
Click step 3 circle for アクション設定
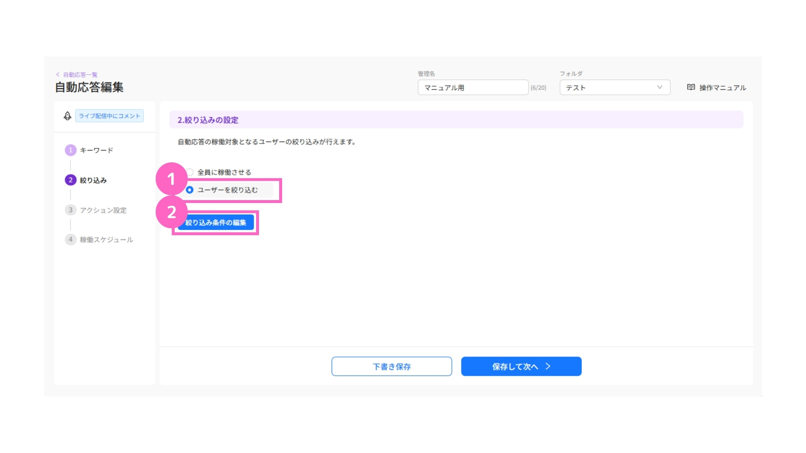pyautogui.click(x=71, y=210)
